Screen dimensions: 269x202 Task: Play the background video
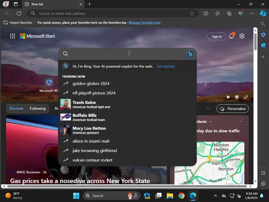click(x=228, y=97)
